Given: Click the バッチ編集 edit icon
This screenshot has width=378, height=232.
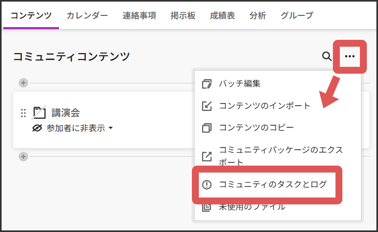Looking at the screenshot, I should [207, 84].
